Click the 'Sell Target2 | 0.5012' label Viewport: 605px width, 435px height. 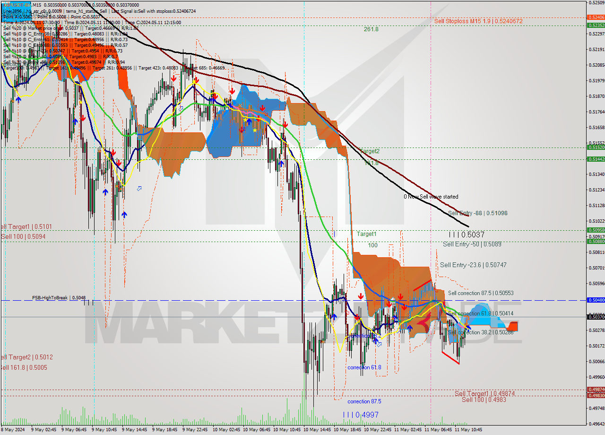coord(26,357)
